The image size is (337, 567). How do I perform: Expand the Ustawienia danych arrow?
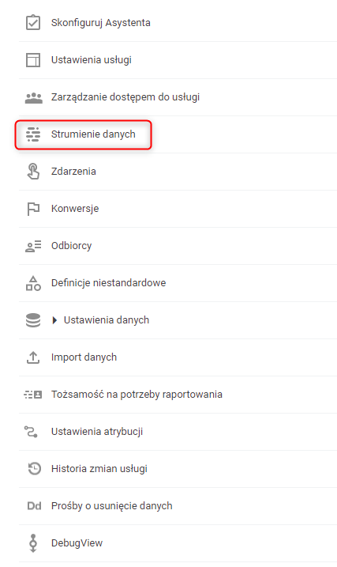54,320
